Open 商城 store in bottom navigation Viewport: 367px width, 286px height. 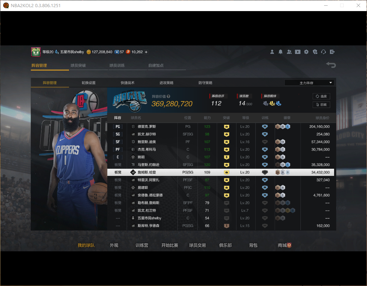click(x=282, y=245)
